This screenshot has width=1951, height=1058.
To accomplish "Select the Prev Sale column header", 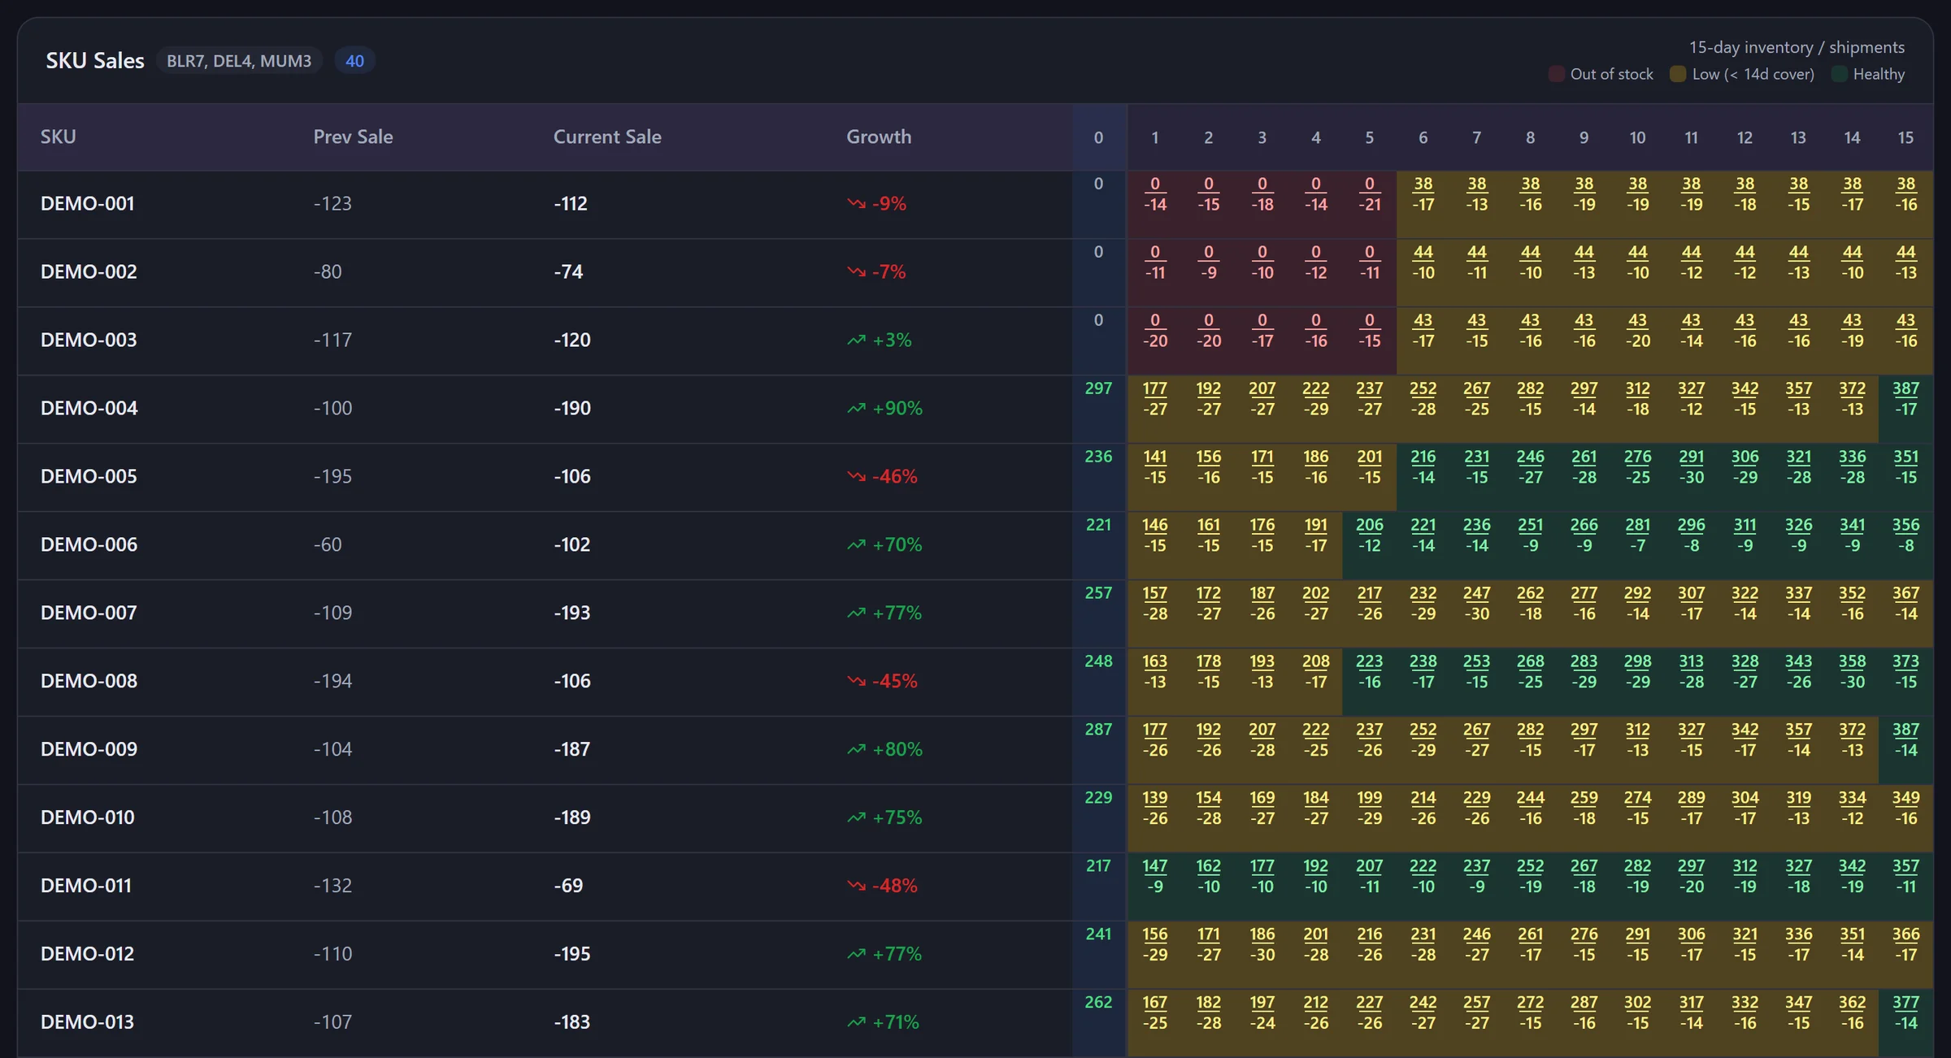I will click(353, 137).
